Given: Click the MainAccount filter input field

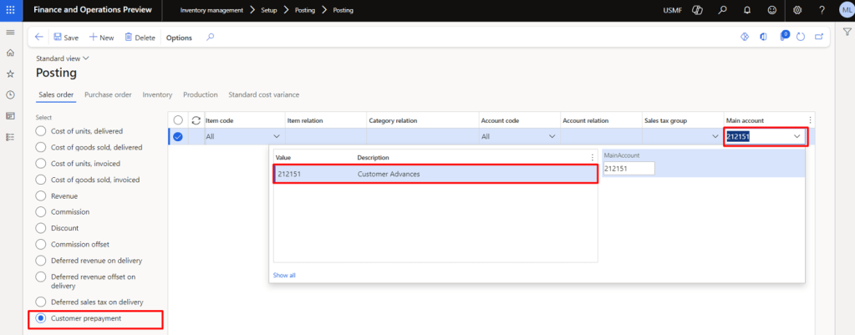Looking at the screenshot, I should 628,169.
